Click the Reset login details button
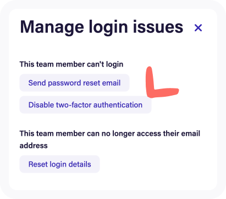226x199 pixels. coord(59,164)
